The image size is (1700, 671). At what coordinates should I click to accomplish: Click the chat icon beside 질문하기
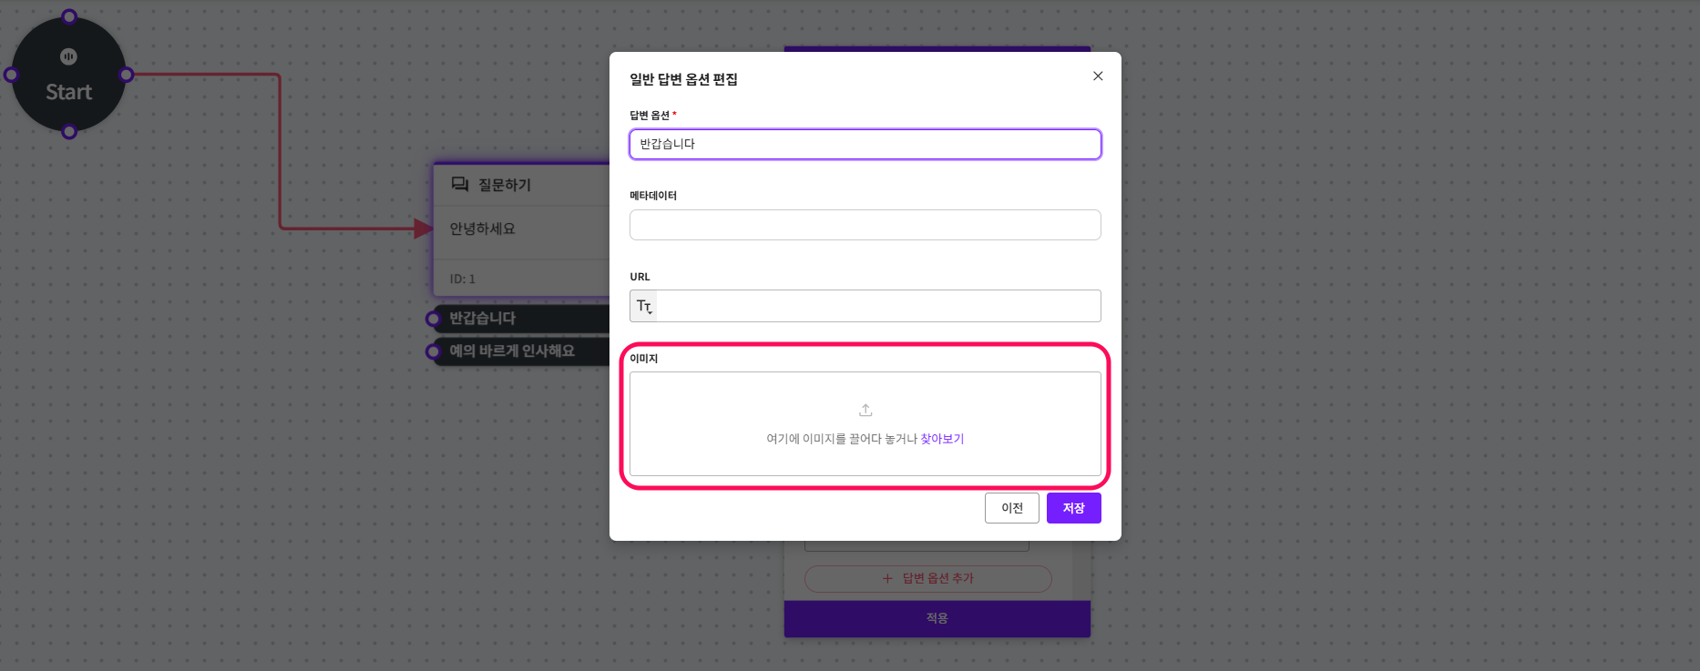460,185
